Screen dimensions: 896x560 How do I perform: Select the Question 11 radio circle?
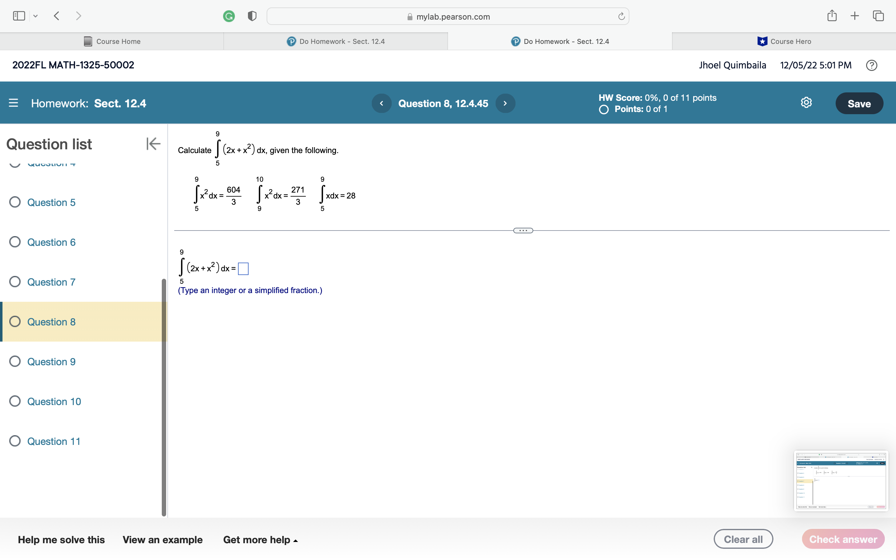[x=15, y=441]
